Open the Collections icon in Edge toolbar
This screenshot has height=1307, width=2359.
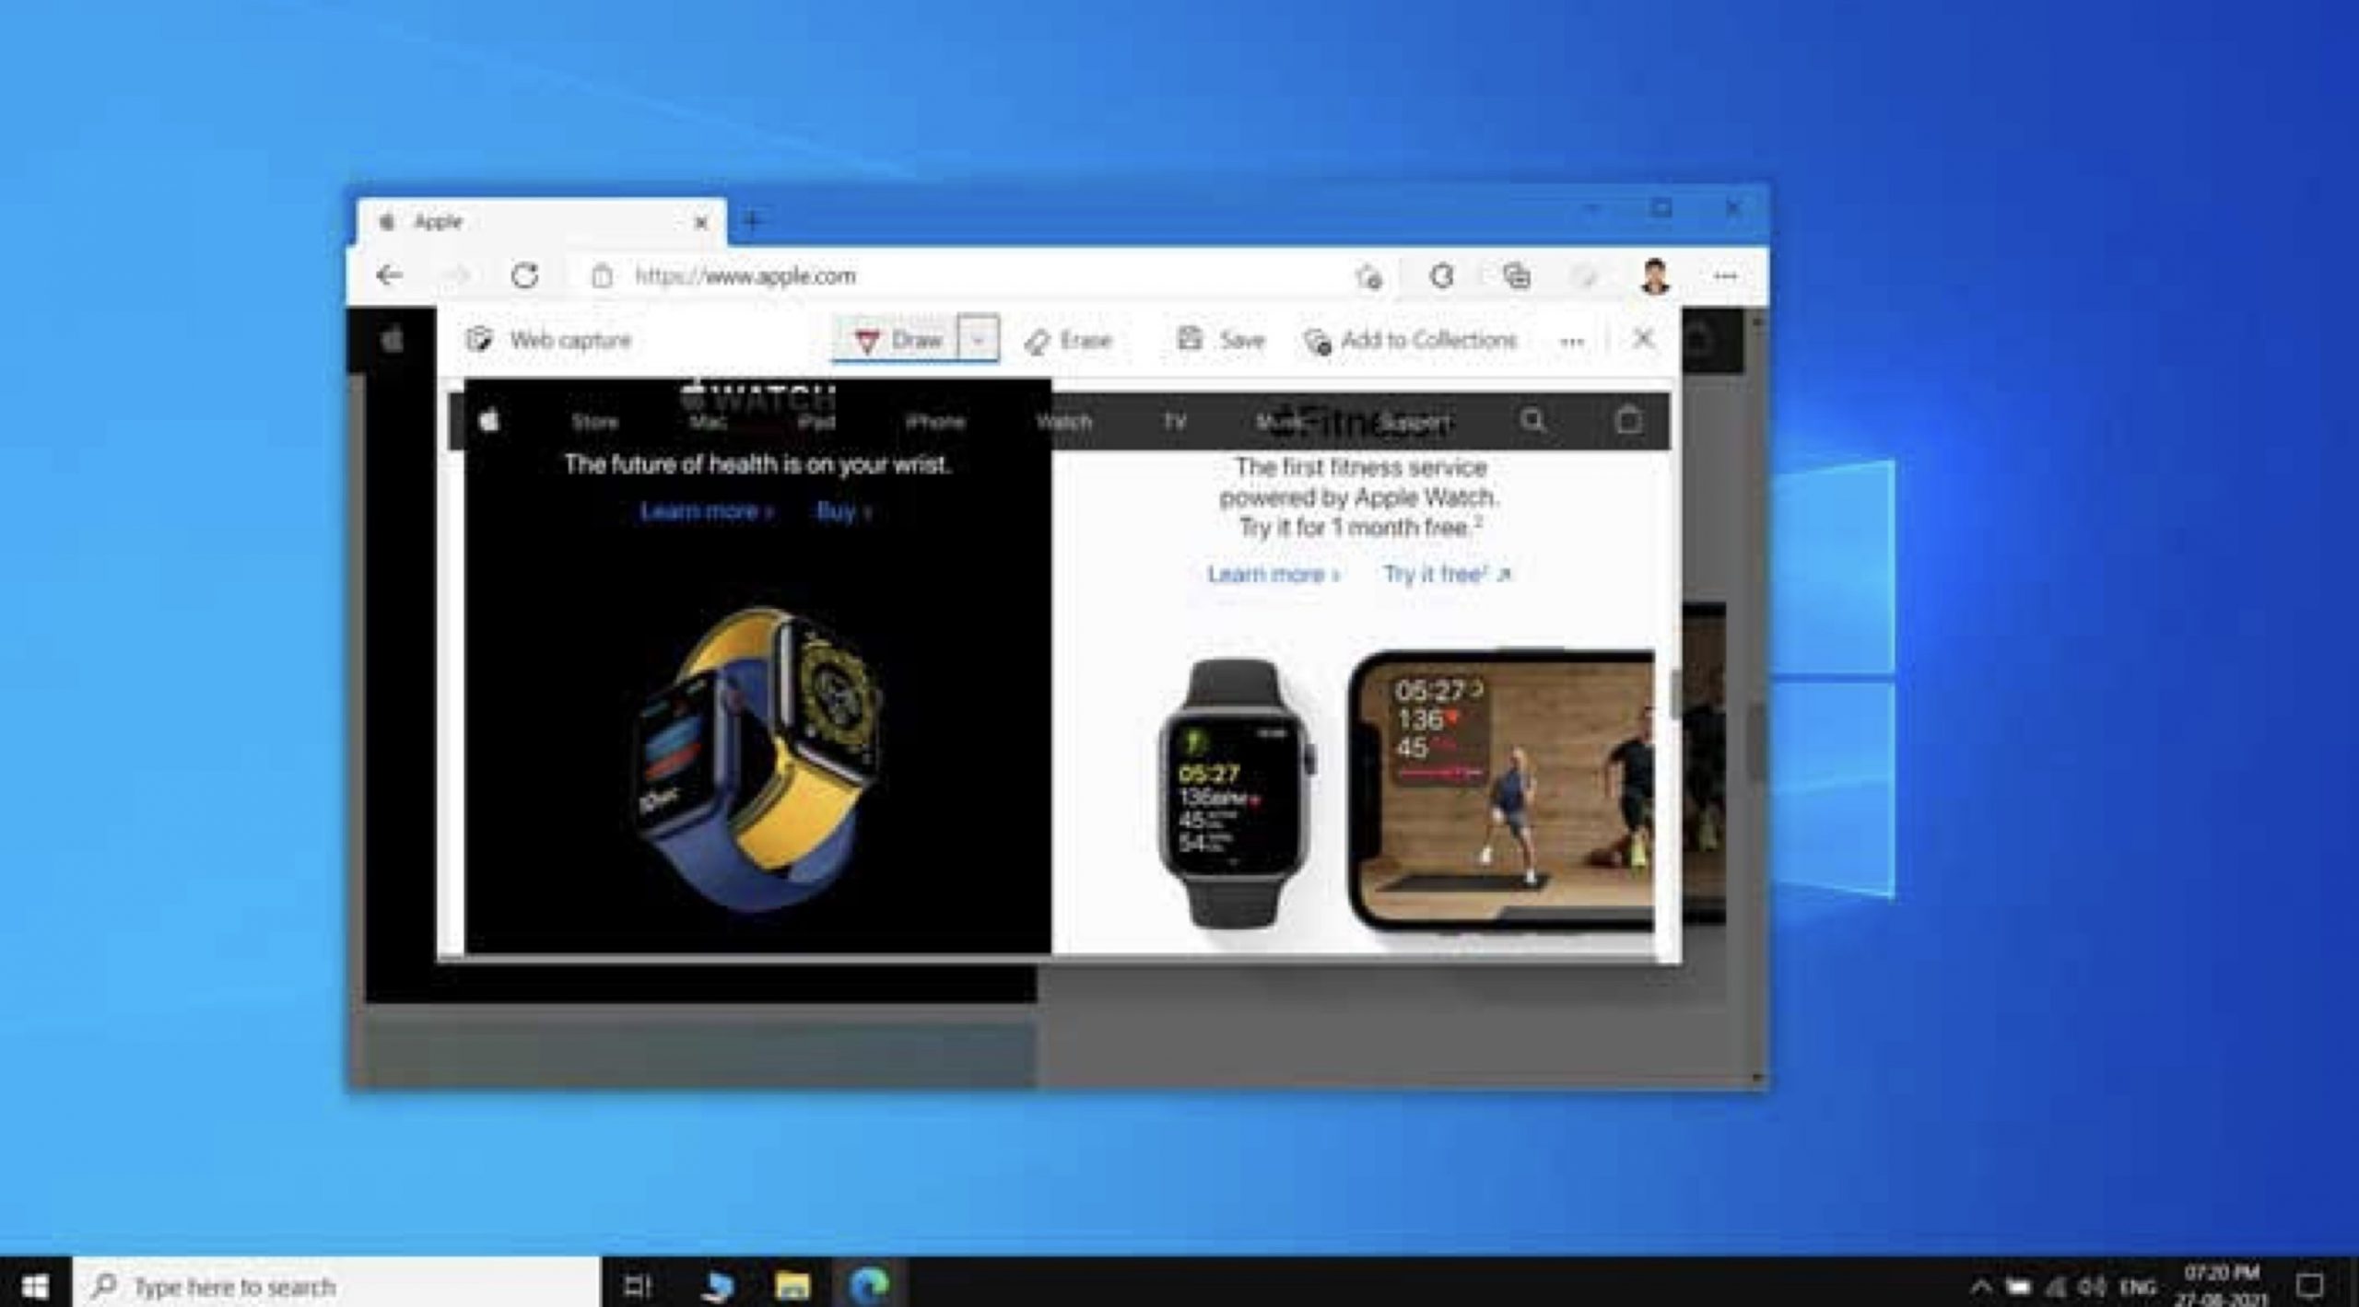click(1516, 276)
